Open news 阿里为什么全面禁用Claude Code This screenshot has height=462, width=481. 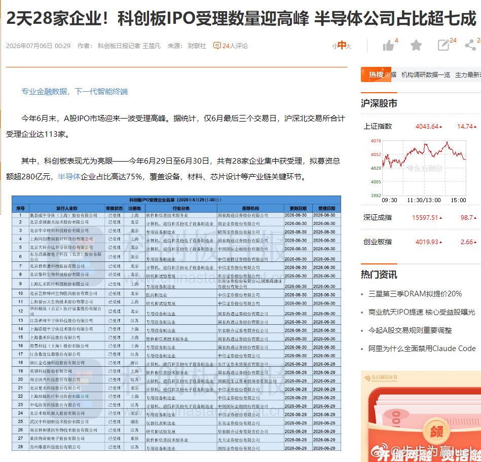pos(422,349)
